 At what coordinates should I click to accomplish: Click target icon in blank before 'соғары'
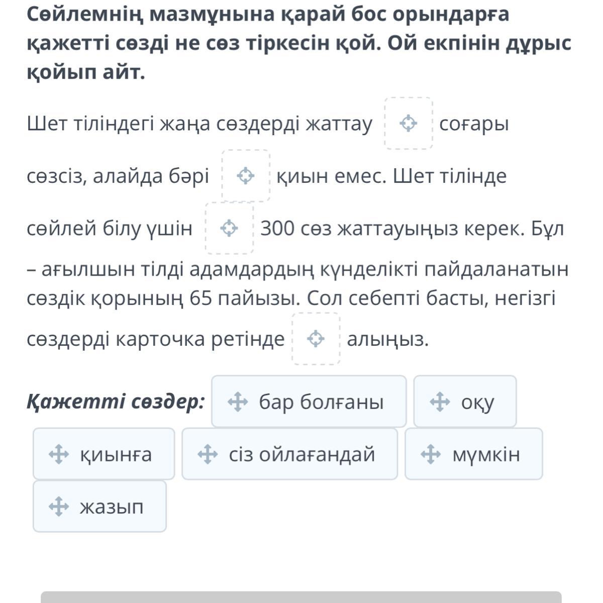409,123
